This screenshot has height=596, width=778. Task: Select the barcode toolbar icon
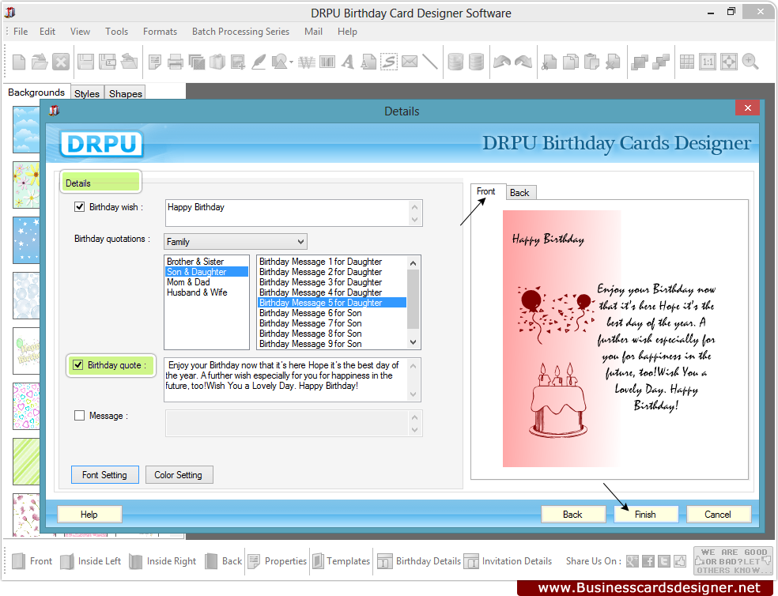click(x=327, y=62)
